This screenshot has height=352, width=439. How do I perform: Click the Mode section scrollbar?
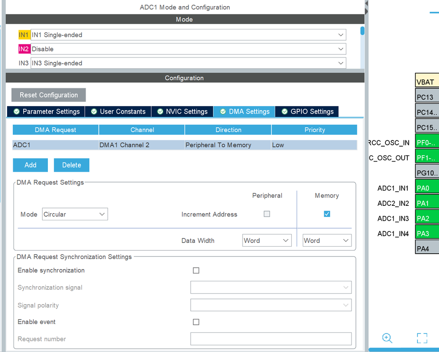click(x=362, y=31)
